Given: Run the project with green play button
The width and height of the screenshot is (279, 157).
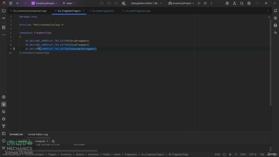Looking at the screenshot, I should pyautogui.click(x=199, y=3).
